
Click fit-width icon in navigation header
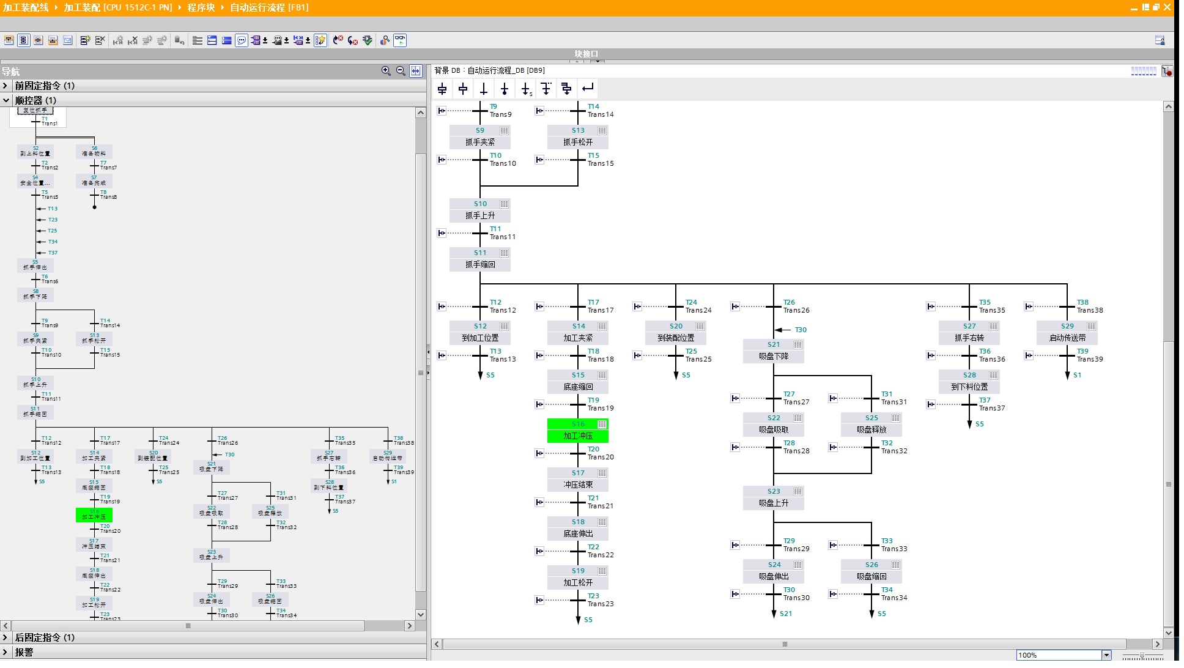click(416, 71)
